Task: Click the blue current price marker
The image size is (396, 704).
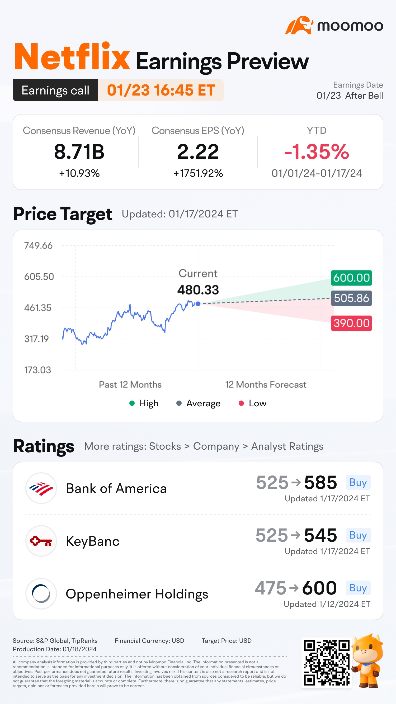Action: [x=198, y=304]
